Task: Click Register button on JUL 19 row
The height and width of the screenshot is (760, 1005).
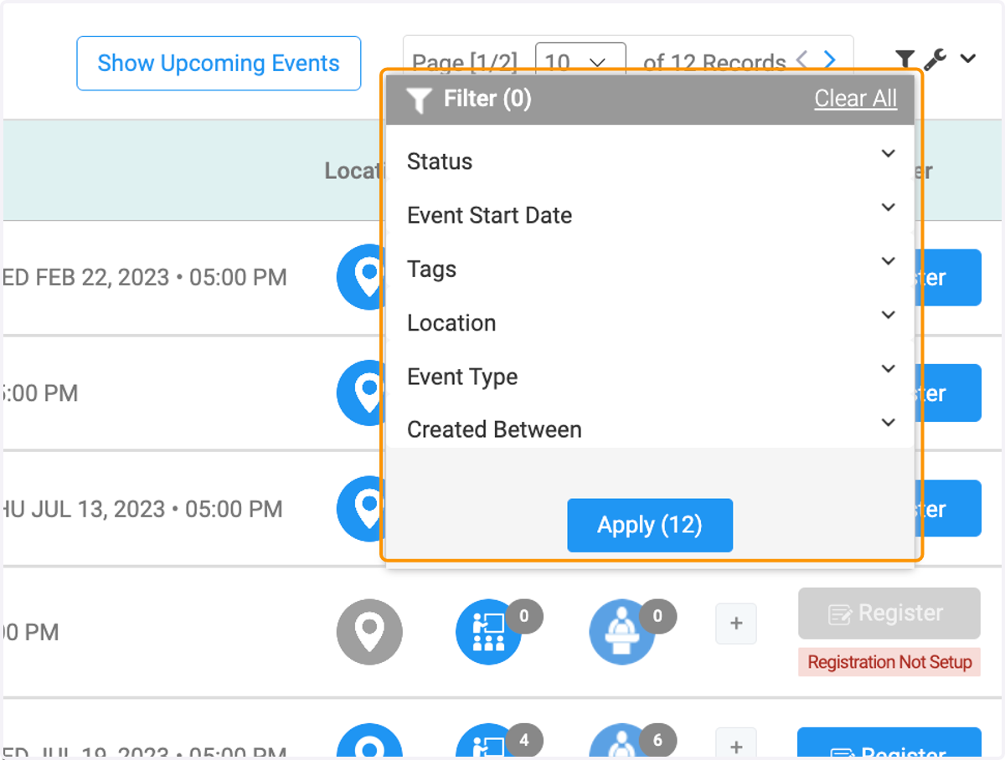Action: click(889, 744)
